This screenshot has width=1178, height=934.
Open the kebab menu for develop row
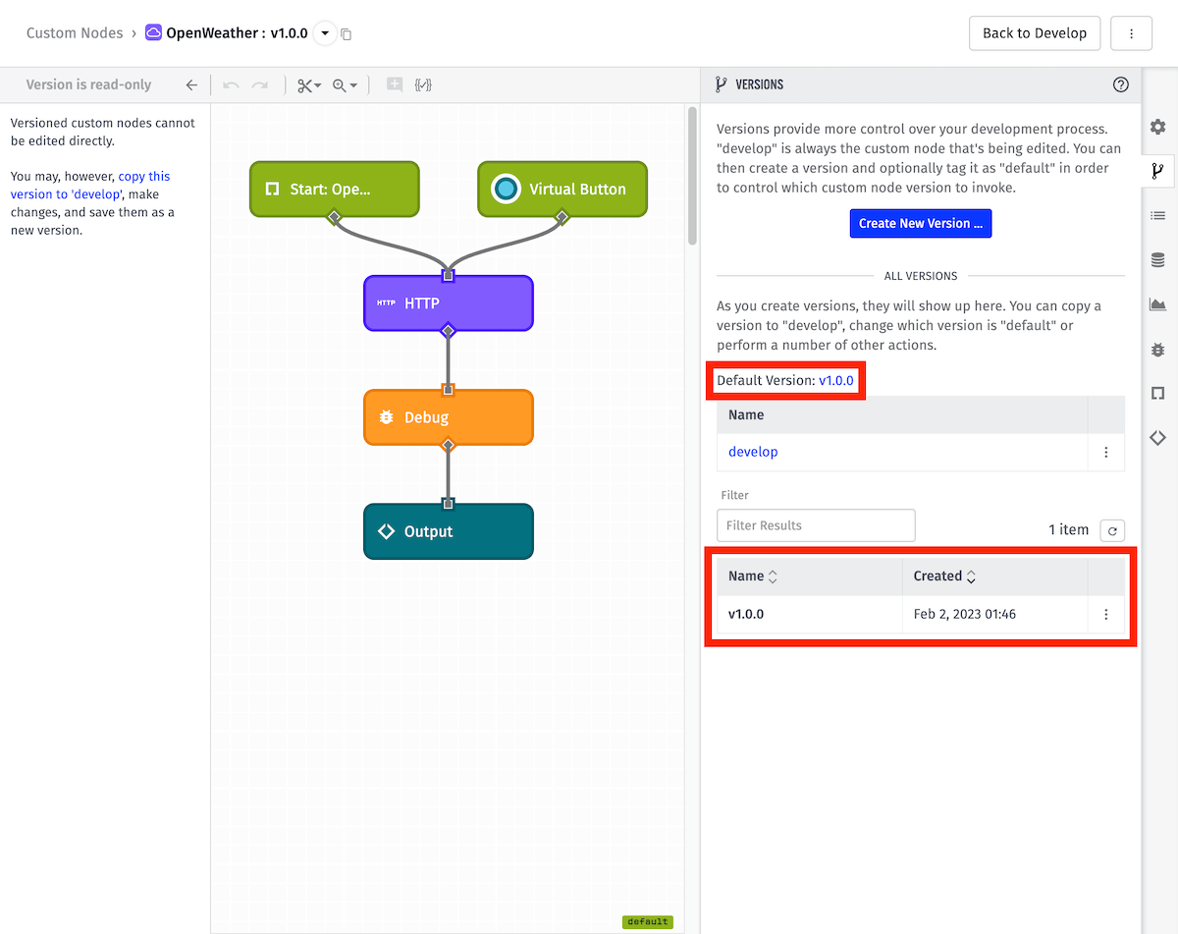pyautogui.click(x=1106, y=452)
